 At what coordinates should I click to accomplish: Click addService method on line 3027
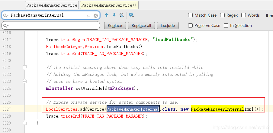coord(92,109)
